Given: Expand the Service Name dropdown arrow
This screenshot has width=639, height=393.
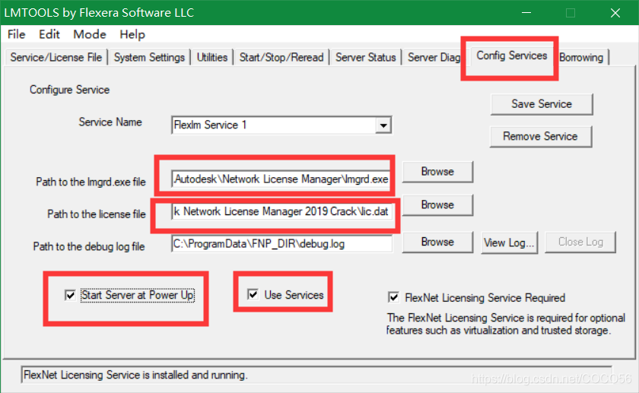Looking at the screenshot, I should point(383,125).
